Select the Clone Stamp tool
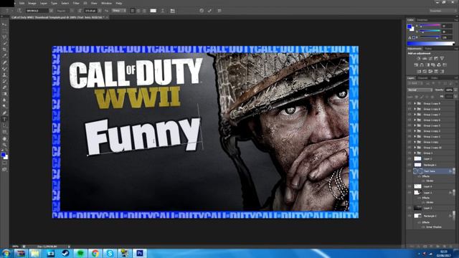 pos(4,75)
